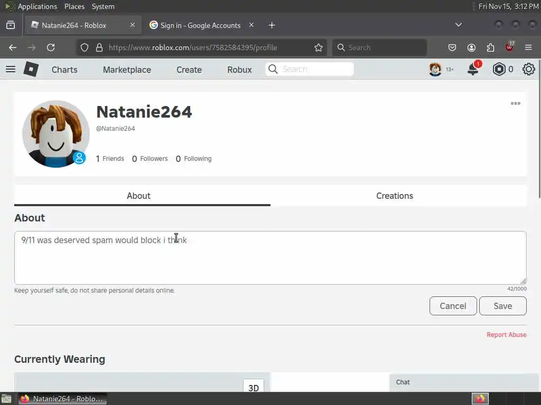The height and width of the screenshot is (405, 541).
Task: Open the Applications menu
Action: (x=38, y=6)
